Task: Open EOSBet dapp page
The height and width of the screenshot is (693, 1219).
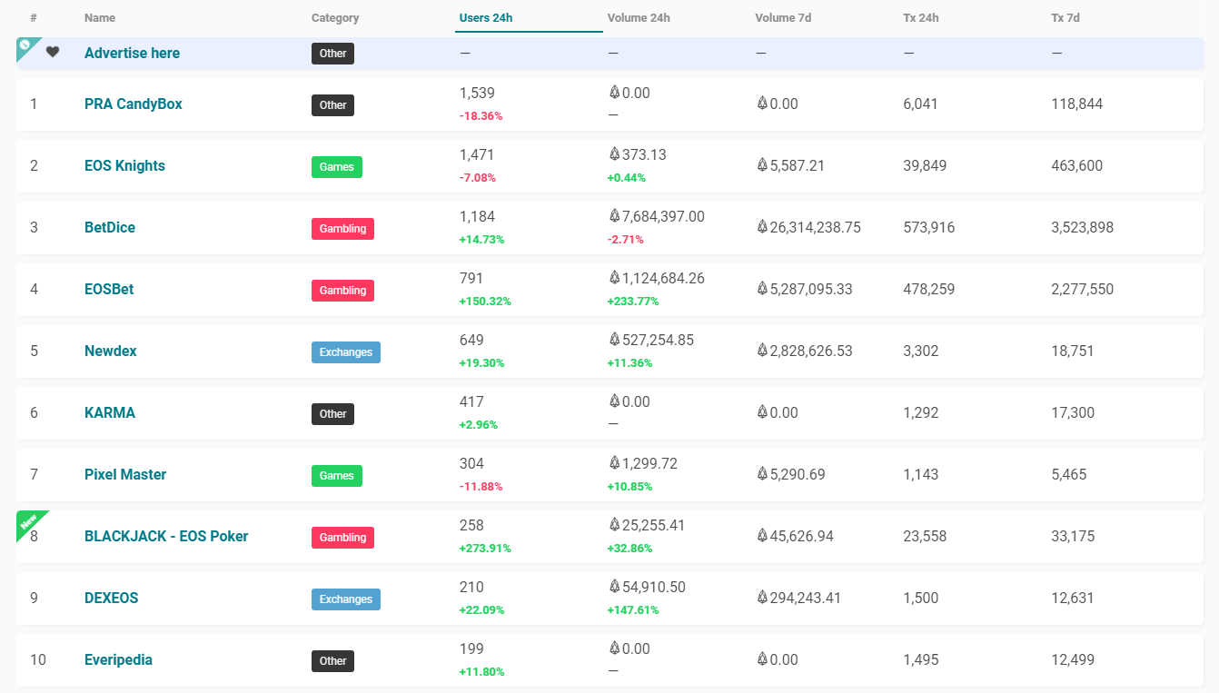Action: (x=109, y=289)
